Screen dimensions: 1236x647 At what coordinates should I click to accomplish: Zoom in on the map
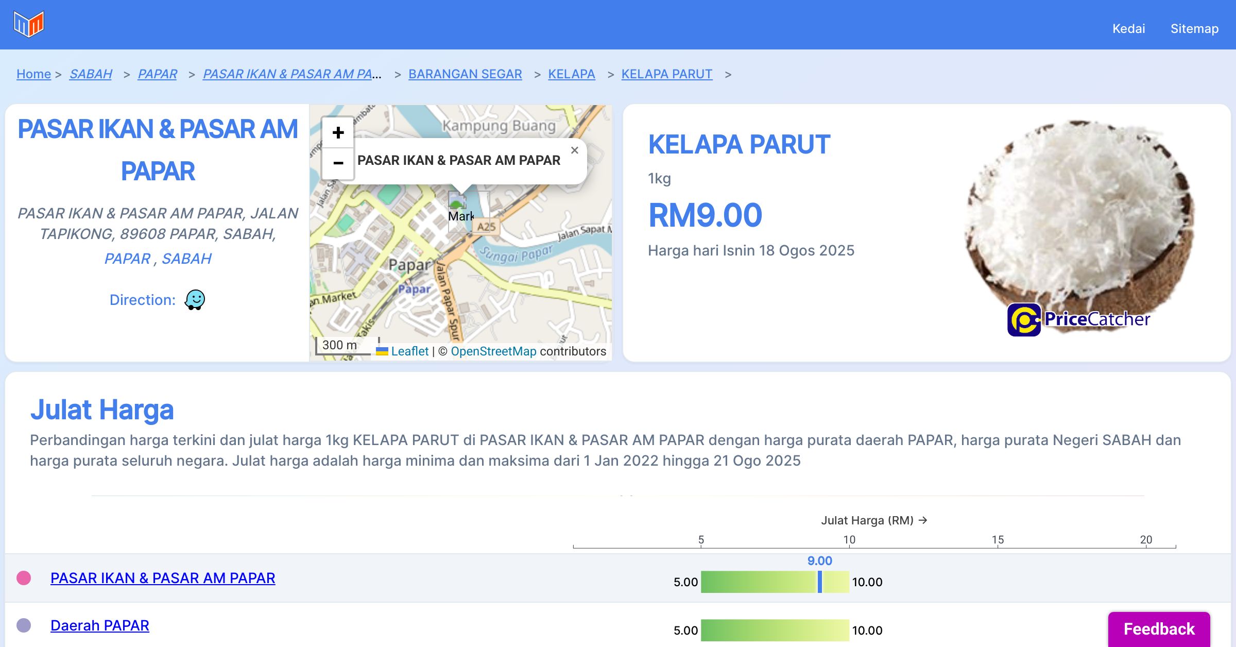tap(338, 133)
